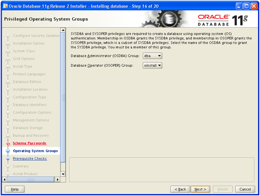The width and height of the screenshot is (260, 196).
Task: Minimize the installer window
Action: (x=239, y=6)
